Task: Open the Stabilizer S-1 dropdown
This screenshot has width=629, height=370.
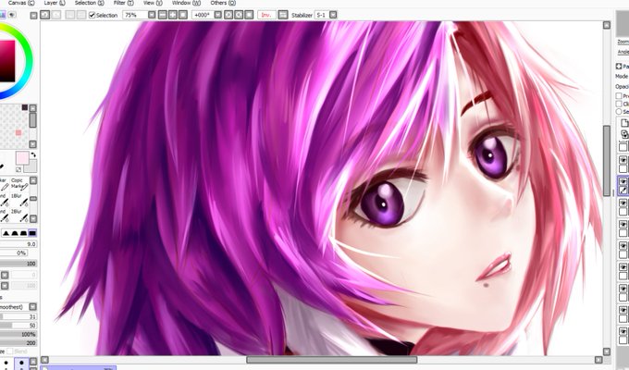Action: click(333, 15)
